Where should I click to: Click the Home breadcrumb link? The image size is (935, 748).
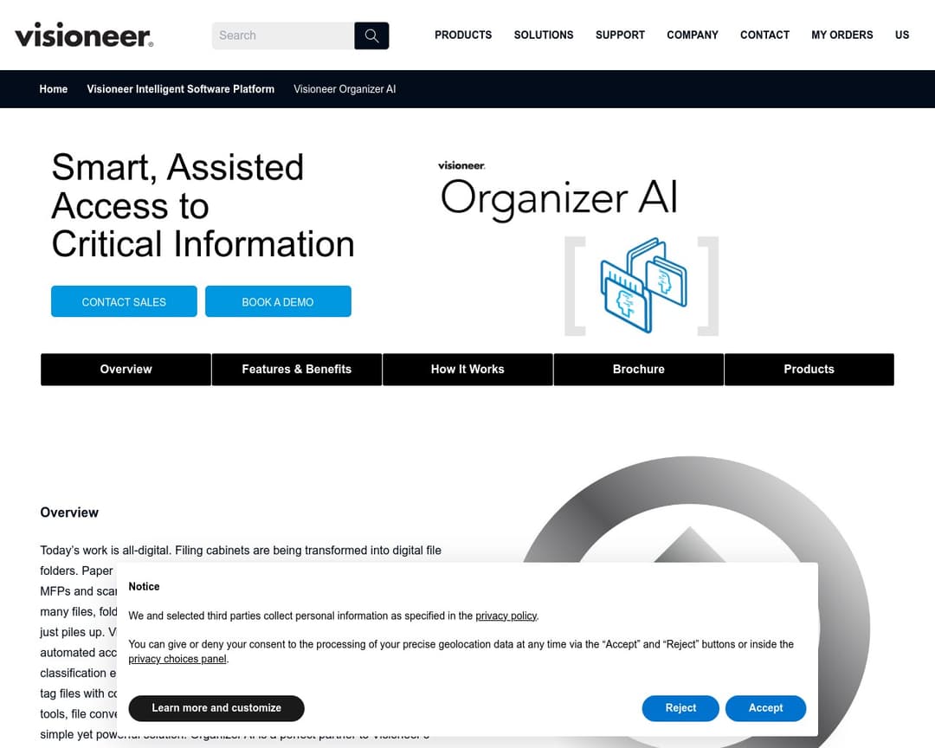54,89
